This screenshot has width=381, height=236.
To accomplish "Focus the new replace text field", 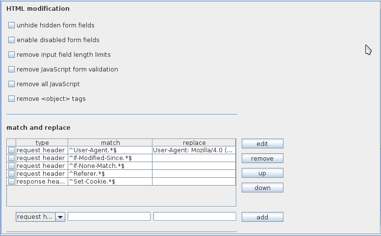I will coord(195,216).
